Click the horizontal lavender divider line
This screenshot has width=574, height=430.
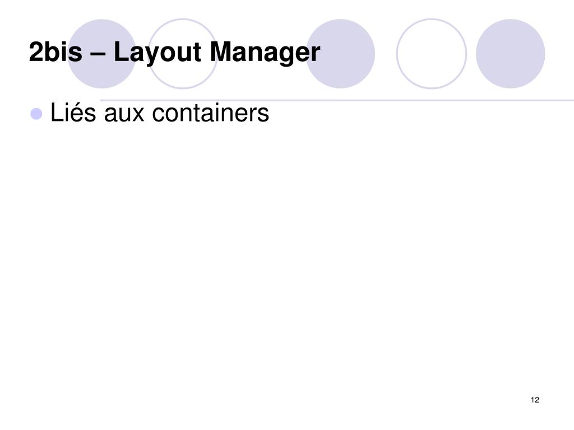click(337, 100)
